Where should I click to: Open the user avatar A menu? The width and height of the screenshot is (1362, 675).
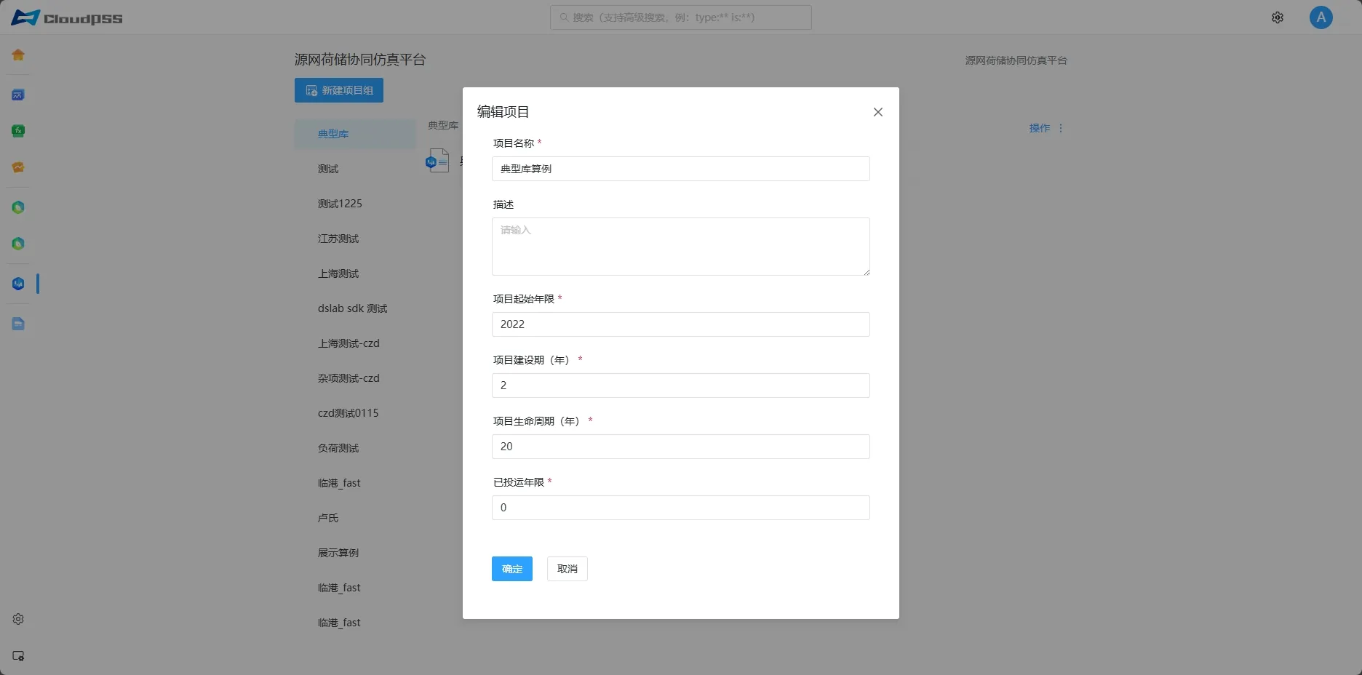1321,17
